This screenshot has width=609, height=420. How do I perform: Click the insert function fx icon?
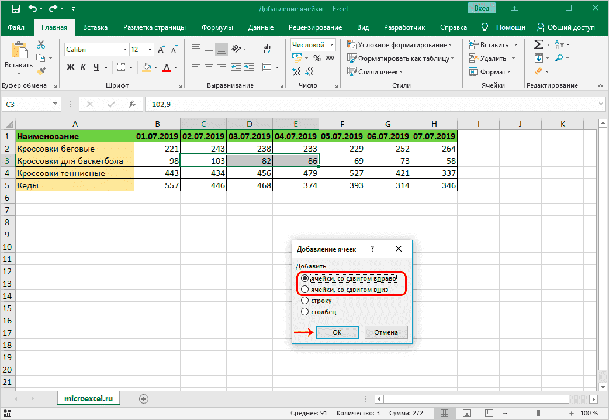coord(132,104)
